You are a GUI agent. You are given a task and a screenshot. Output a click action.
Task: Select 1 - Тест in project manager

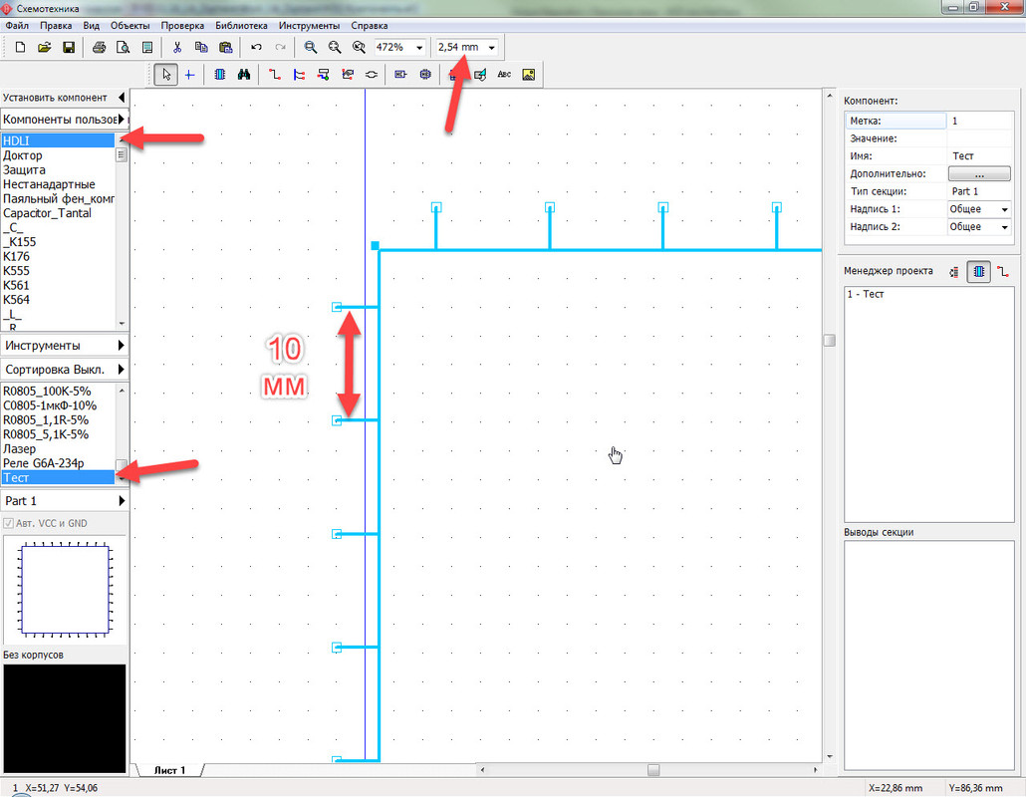pyautogui.click(x=866, y=295)
